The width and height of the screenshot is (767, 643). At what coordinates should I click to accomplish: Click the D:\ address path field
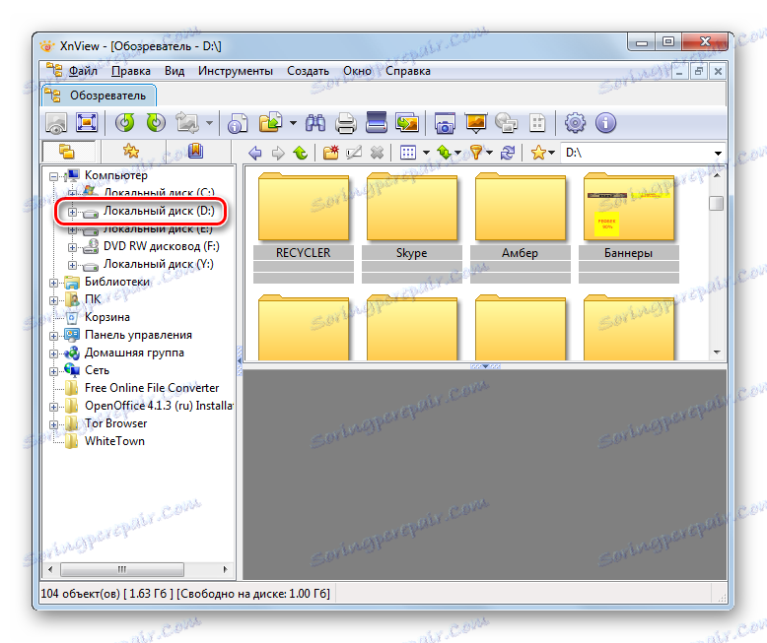636,153
